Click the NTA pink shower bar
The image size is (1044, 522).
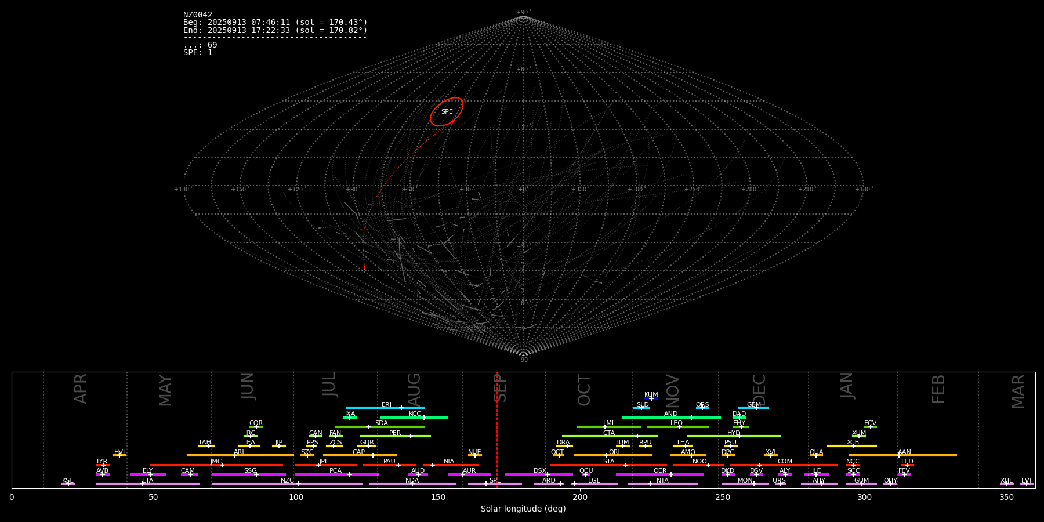662,484
